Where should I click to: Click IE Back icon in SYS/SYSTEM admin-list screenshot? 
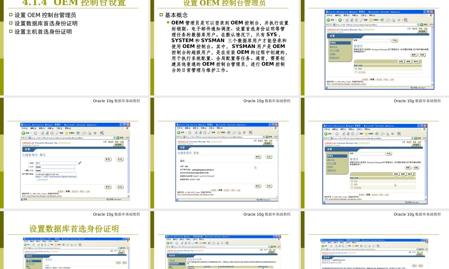point(328,20)
